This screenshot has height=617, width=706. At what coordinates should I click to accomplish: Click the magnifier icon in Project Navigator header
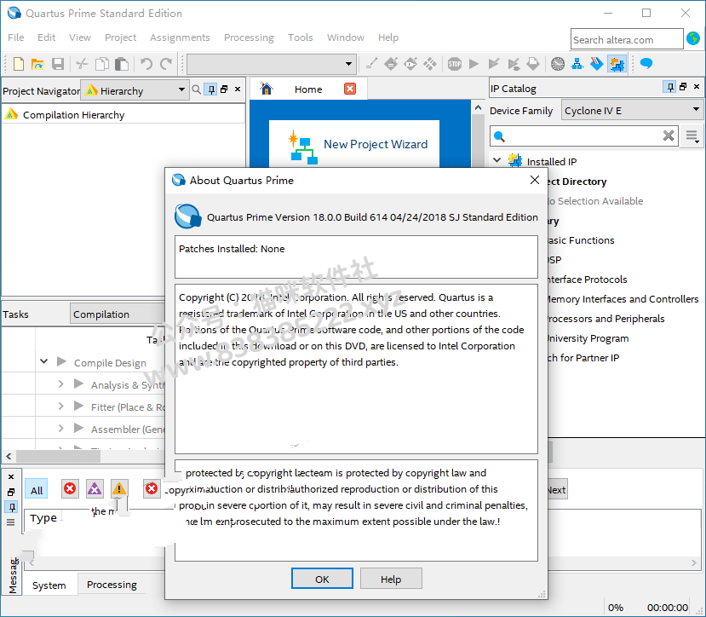point(197,89)
